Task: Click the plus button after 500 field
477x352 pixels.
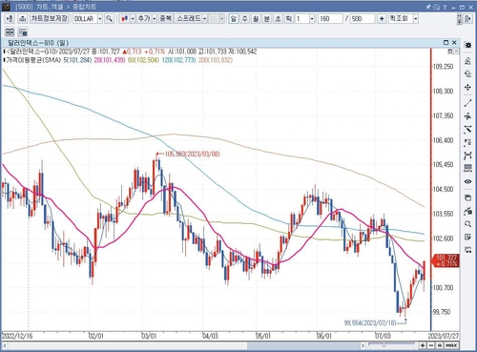Action: 382,19
